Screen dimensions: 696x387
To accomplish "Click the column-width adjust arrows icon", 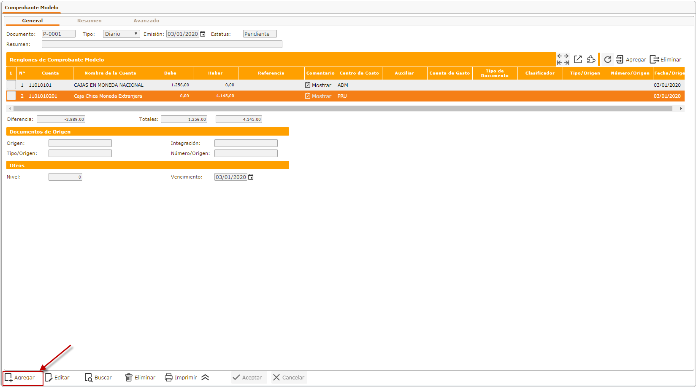I will 563,59.
